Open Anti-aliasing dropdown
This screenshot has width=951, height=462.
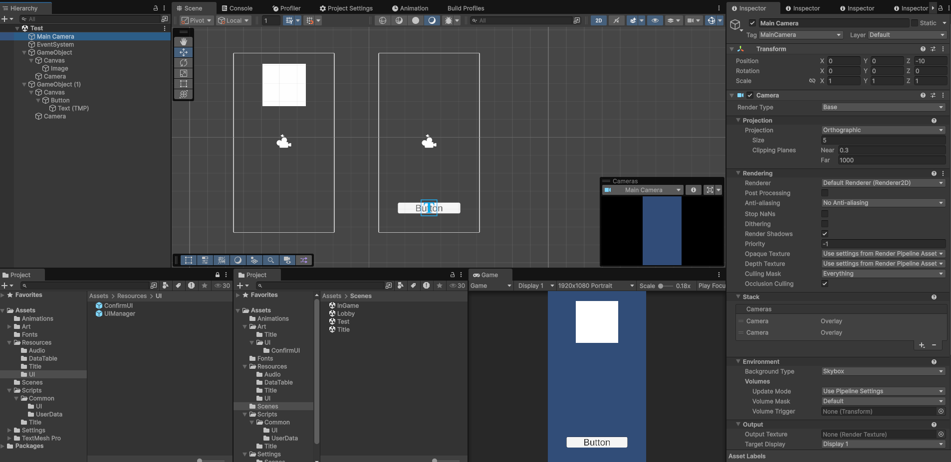coord(883,203)
